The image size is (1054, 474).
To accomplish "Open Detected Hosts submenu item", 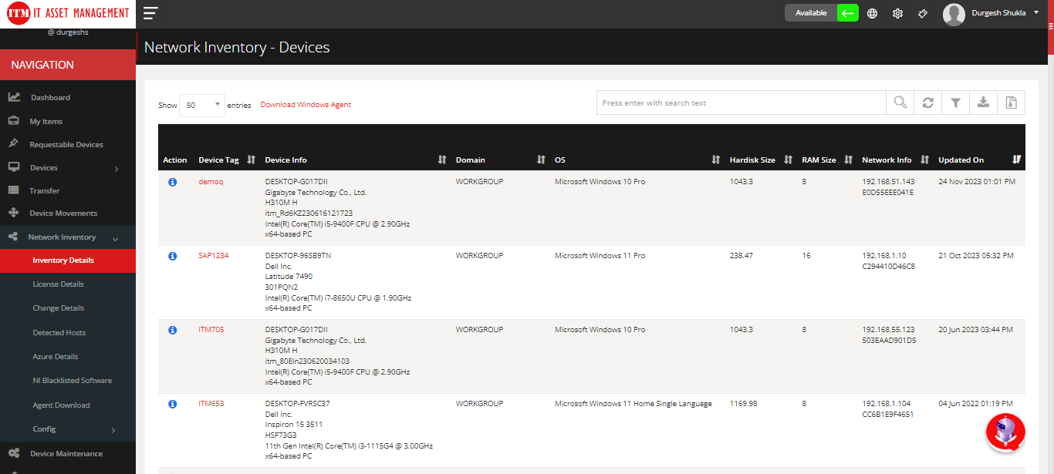I will pos(59,333).
